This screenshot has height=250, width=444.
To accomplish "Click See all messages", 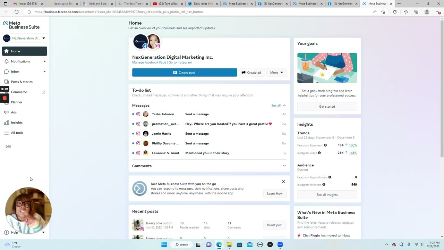I will pyautogui.click(x=276, y=106).
